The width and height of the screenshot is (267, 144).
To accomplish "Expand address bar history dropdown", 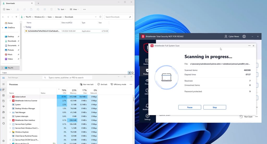I will (96, 17).
